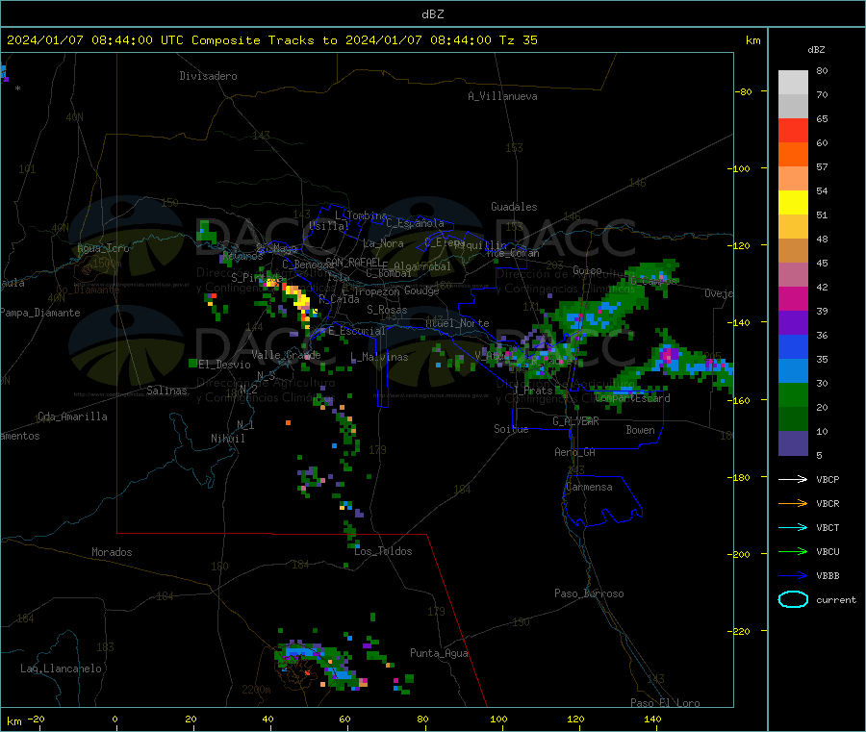
Task: Click the Carmensa map label
Action: 589,487
